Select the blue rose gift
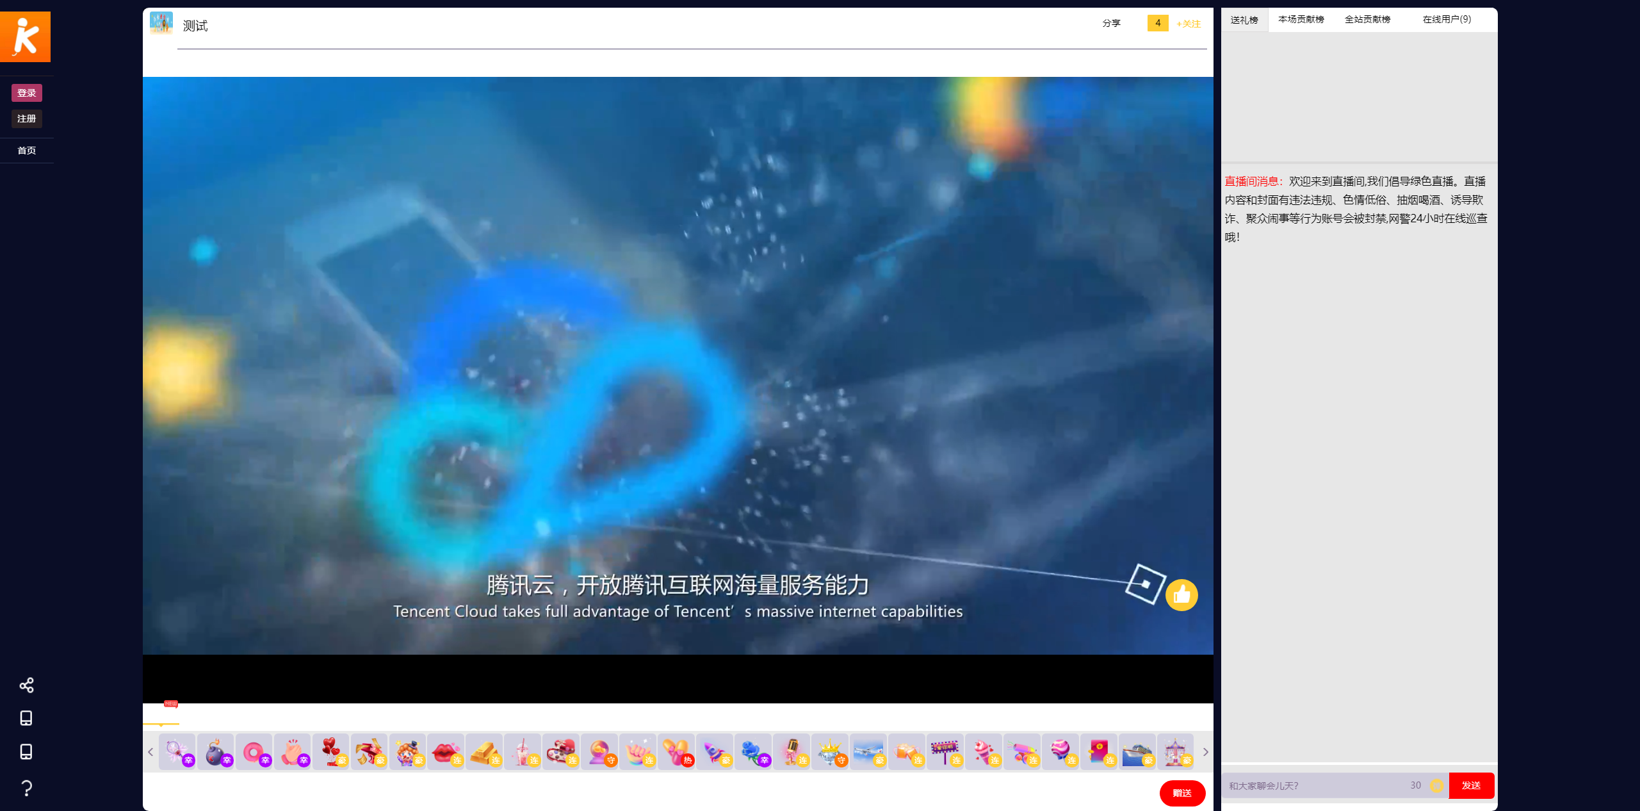 (x=753, y=751)
